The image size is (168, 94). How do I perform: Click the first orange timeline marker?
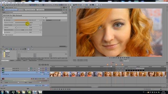[108, 64]
